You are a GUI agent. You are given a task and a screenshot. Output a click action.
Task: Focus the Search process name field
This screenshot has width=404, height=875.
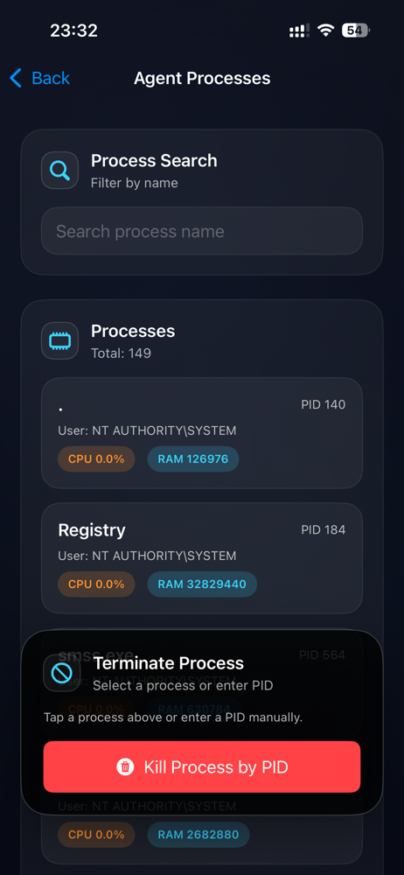click(202, 231)
